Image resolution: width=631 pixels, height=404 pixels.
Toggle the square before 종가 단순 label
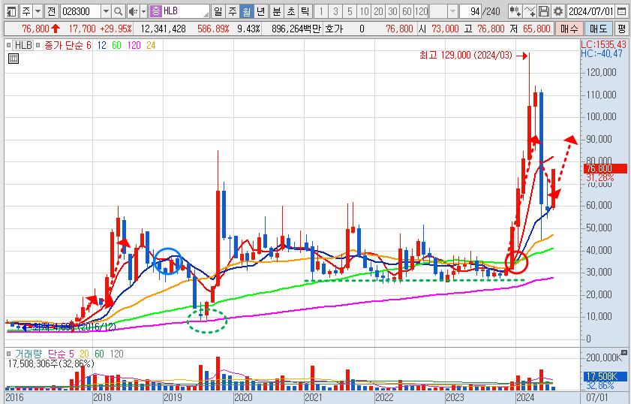38,45
